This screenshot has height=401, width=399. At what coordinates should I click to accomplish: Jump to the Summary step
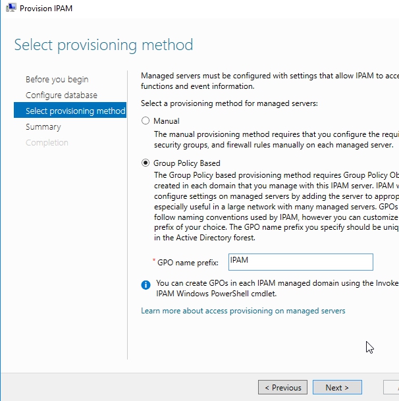pos(43,127)
